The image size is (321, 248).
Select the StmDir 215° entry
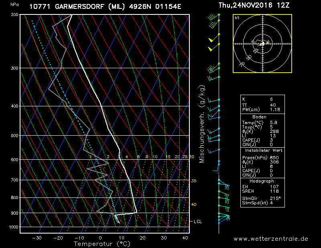click(262, 198)
